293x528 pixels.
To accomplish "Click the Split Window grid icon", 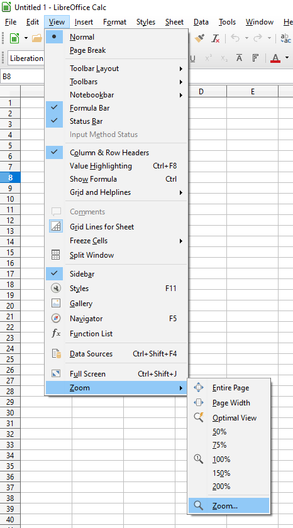I will tap(56, 255).
